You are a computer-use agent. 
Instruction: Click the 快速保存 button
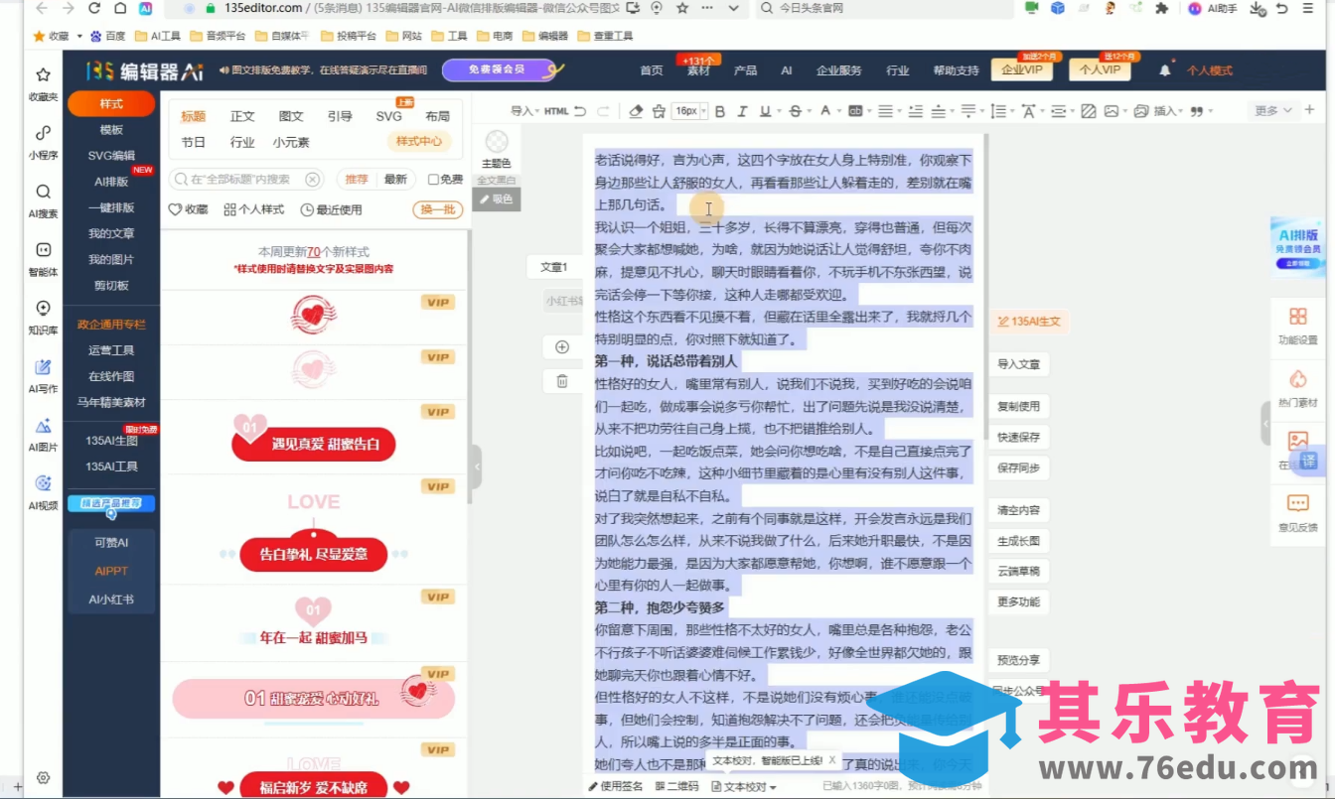click(x=1018, y=437)
